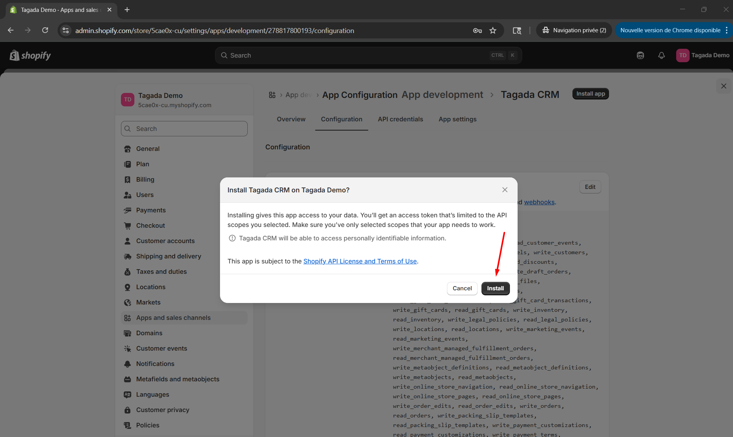The height and width of the screenshot is (437, 733).
Task: Open Plan settings icon
Action: (x=127, y=164)
